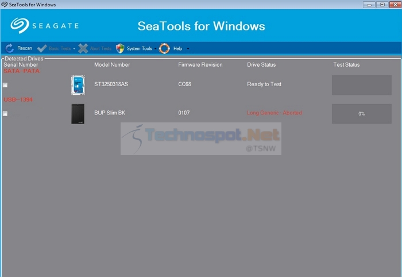The image size is (402, 277).
Task: Open the System Tools menu
Action: pyautogui.click(x=139, y=48)
